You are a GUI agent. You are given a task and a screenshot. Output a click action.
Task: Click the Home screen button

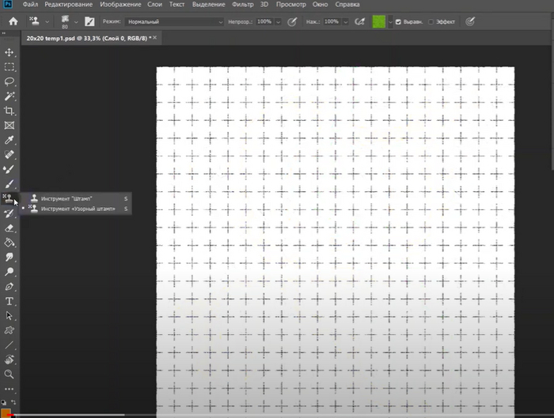13,21
